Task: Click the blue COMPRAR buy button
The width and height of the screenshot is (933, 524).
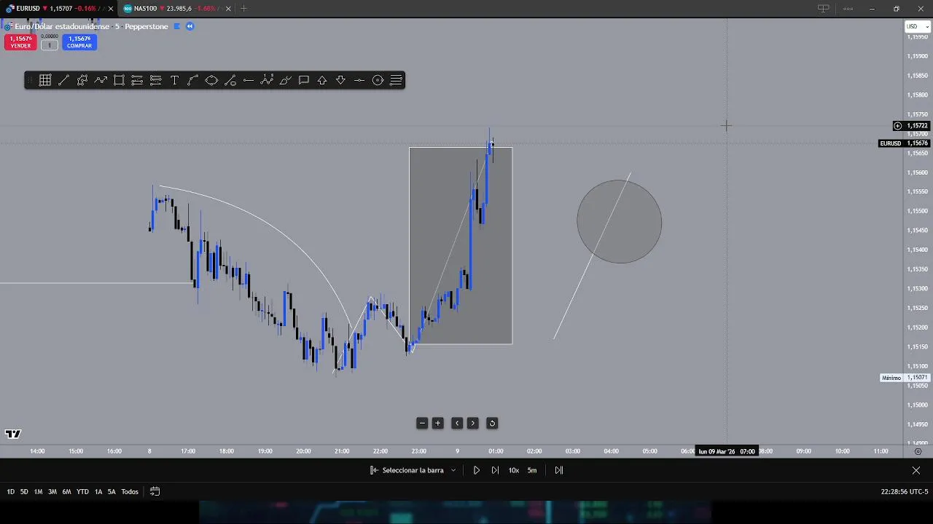Action: click(79, 42)
